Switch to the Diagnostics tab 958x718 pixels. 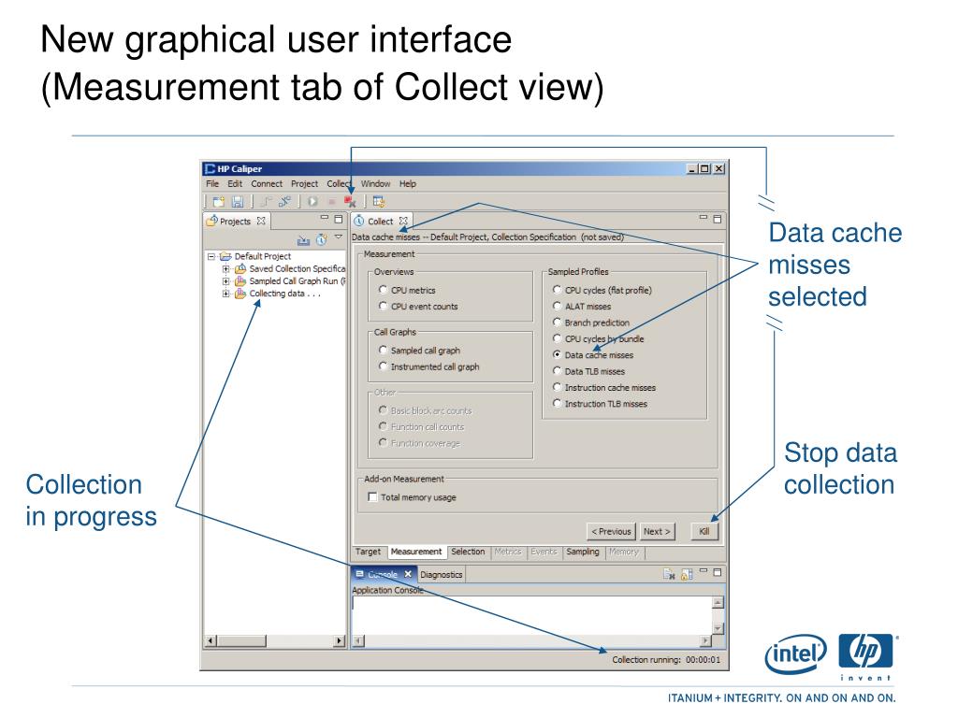click(442, 575)
